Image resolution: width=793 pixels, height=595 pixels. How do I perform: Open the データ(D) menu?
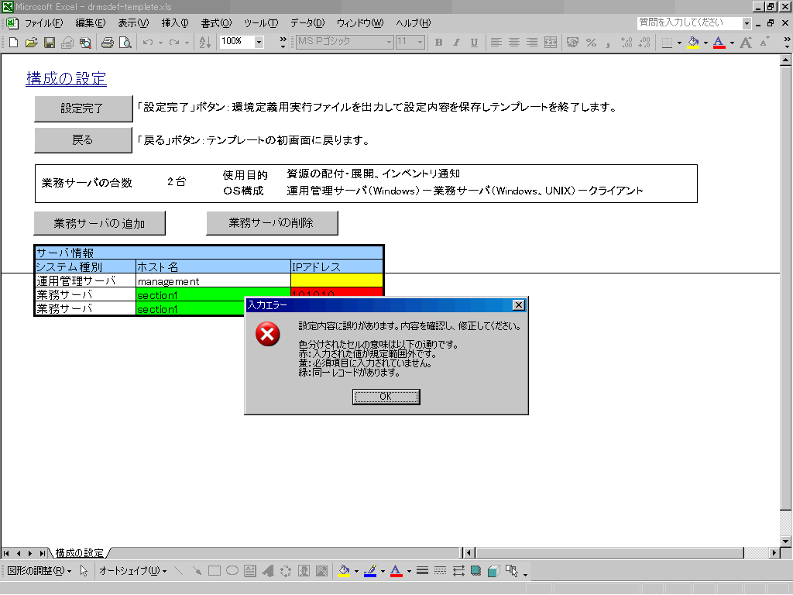pos(307,23)
